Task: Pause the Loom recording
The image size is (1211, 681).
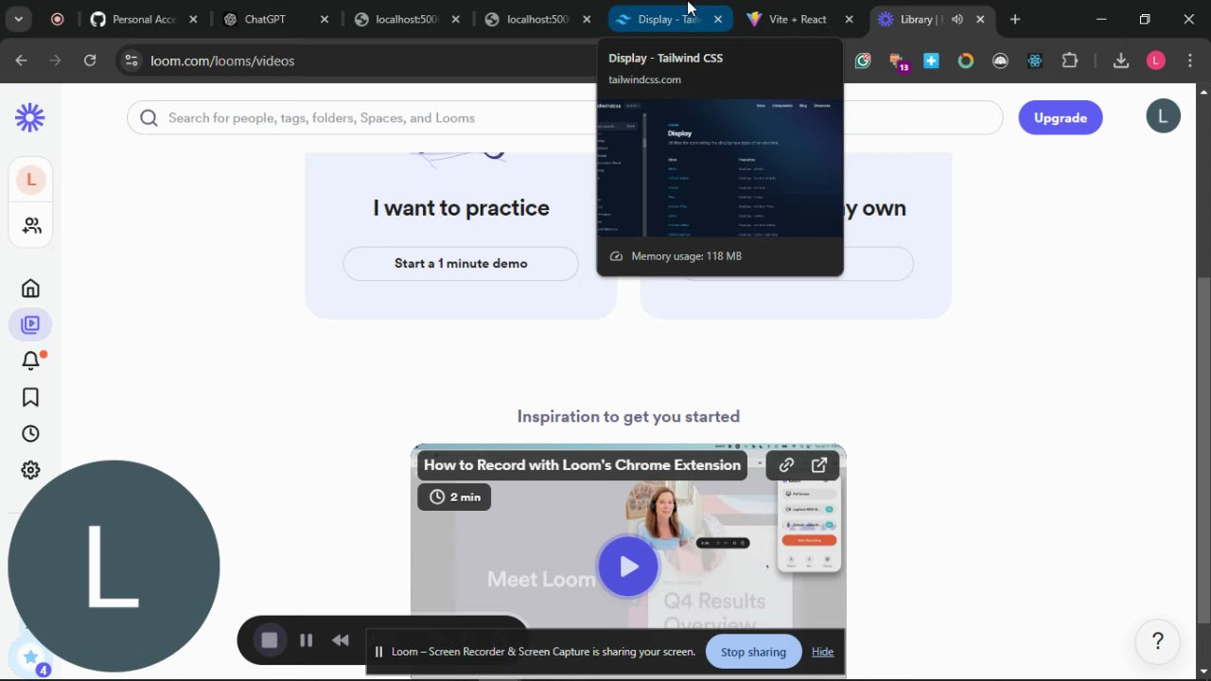Action: pyautogui.click(x=306, y=640)
